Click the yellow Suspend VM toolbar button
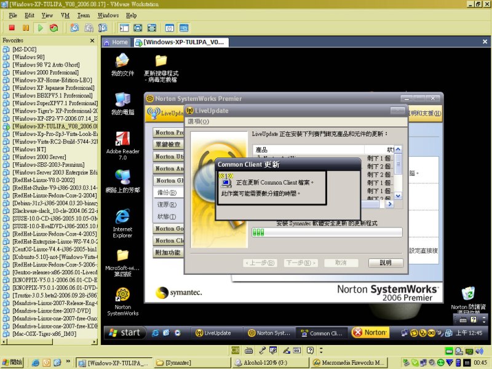 pyautogui.click(x=26, y=28)
